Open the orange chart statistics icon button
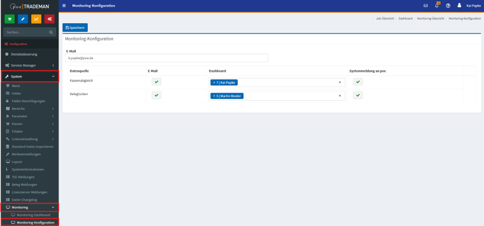This screenshot has height=226, width=484. (36, 19)
